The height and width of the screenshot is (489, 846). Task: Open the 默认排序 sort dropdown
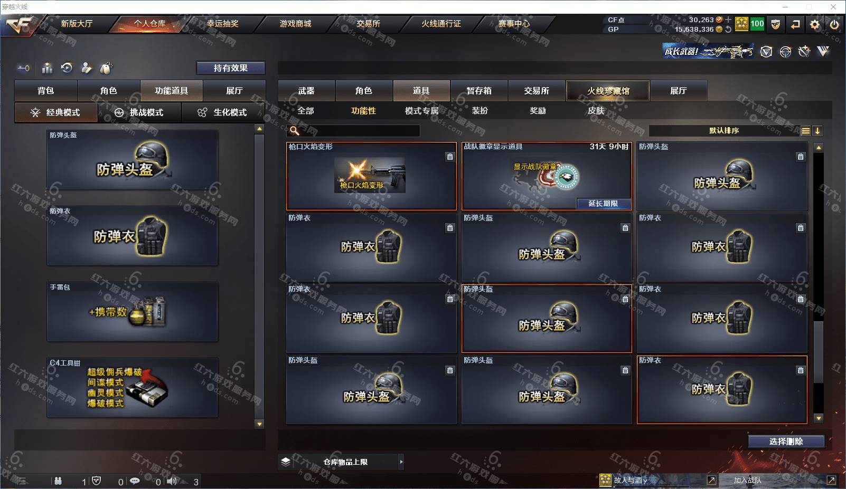(724, 131)
